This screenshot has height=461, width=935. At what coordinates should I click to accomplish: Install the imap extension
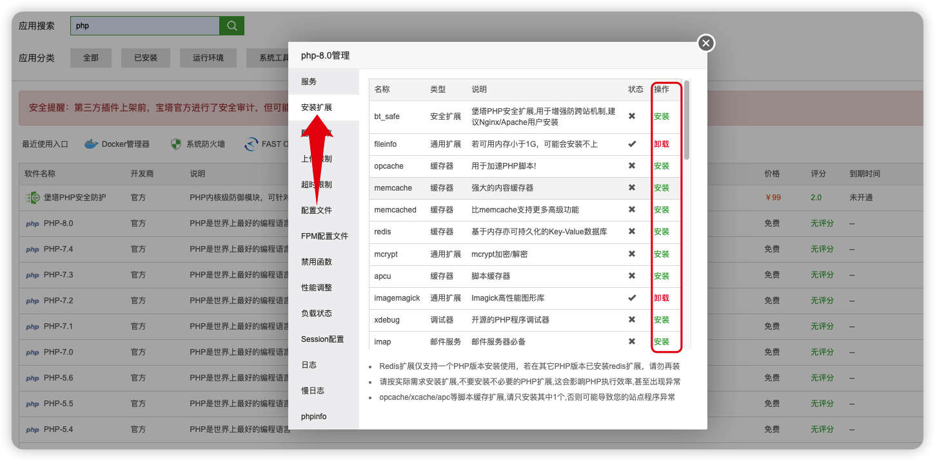[x=662, y=342]
